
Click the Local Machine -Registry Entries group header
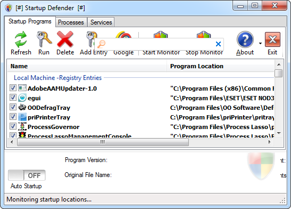point(57,78)
